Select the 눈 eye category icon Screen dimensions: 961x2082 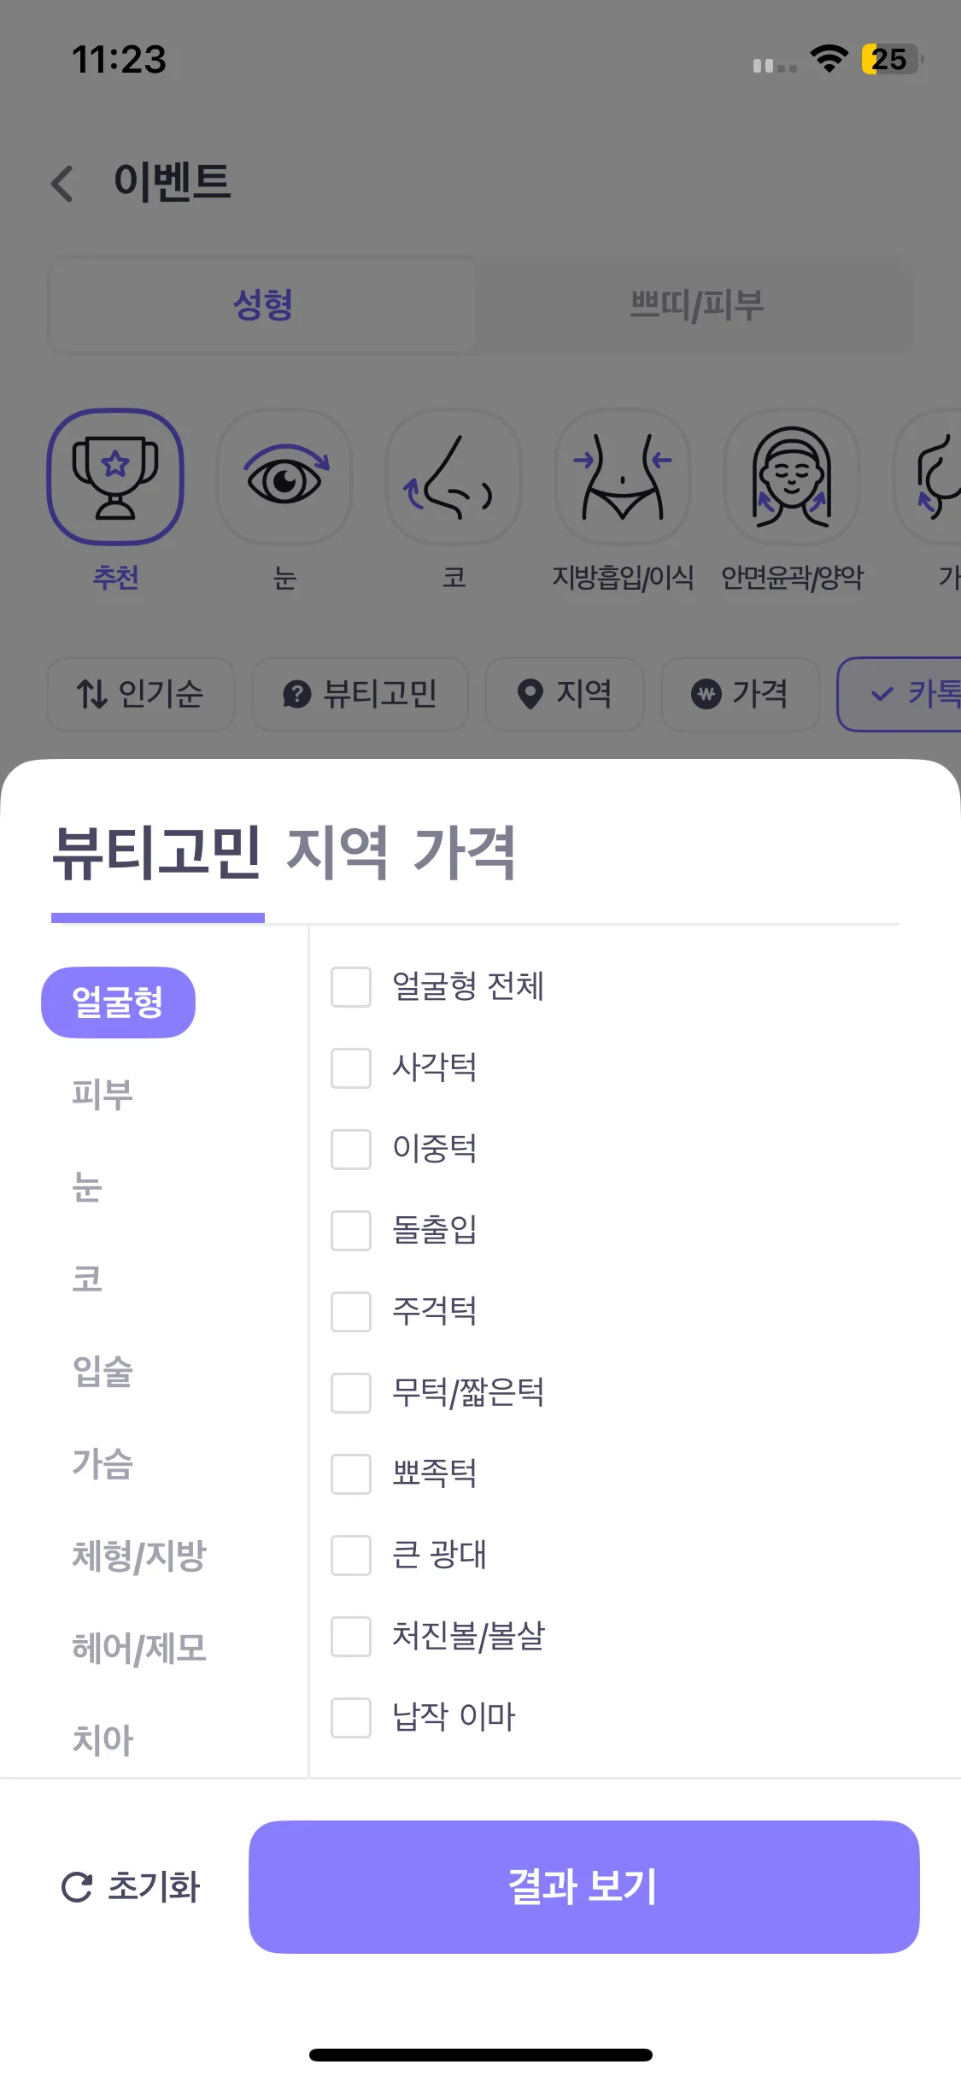284,477
